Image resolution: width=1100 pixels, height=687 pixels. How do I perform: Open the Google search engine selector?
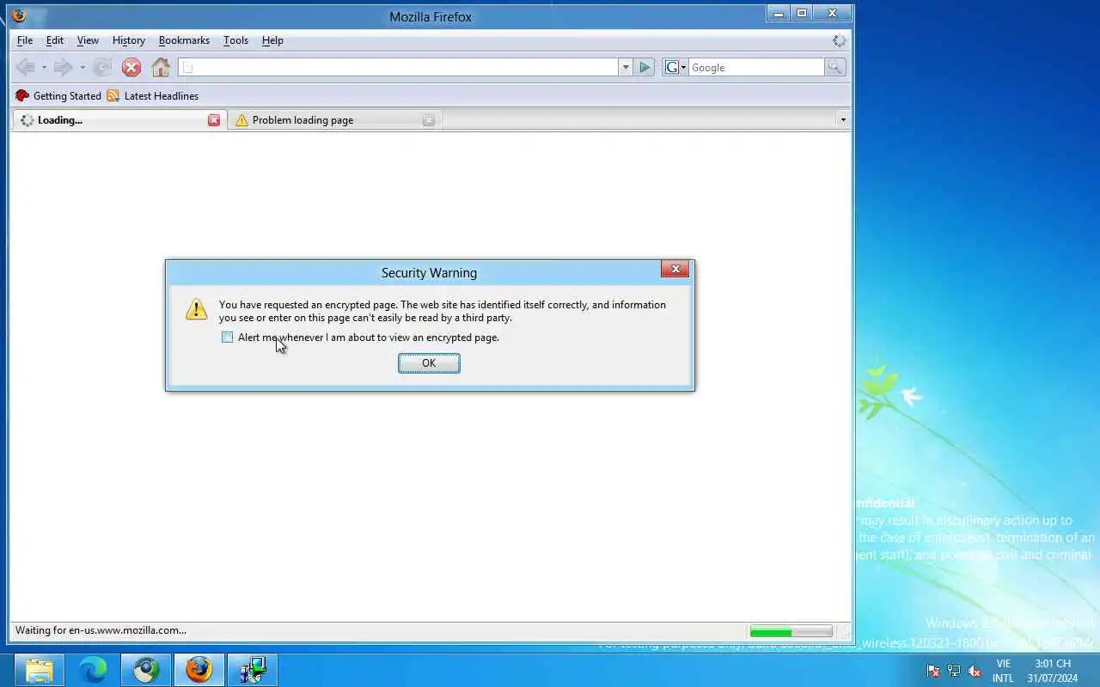(x=675, y=67)
